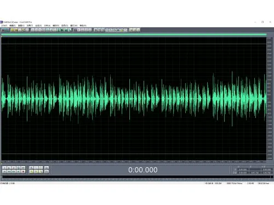Screen dimensions: 274x205
Task: Start playback with the Play button
Action: (9, 168)
